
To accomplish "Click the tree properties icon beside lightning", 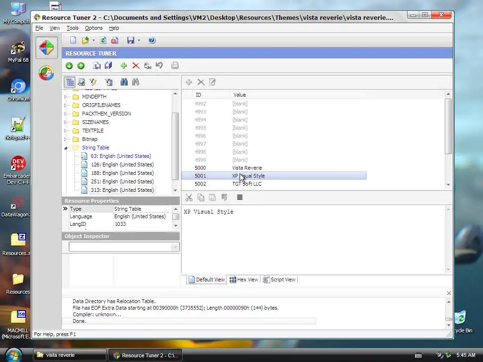I will (108, 82).
